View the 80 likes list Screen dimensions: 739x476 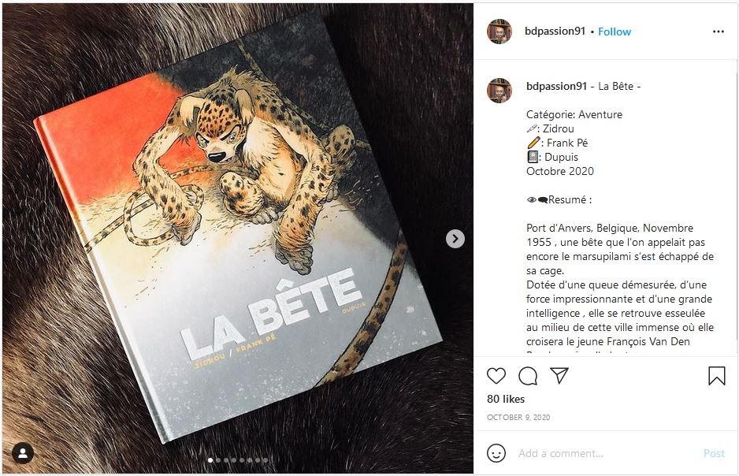coord(506,400)
